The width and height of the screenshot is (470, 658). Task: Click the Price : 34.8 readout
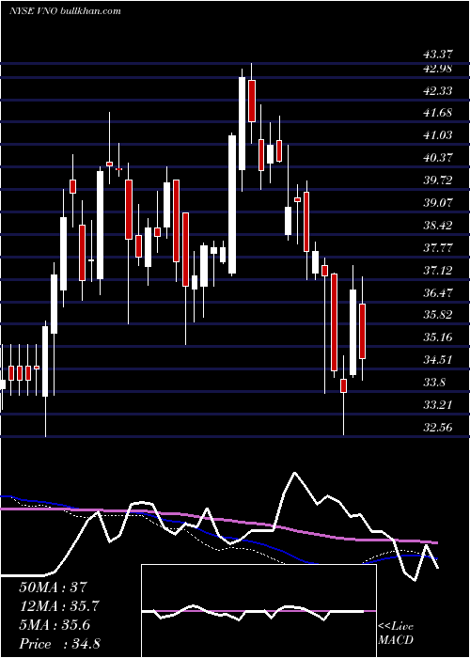59,644
